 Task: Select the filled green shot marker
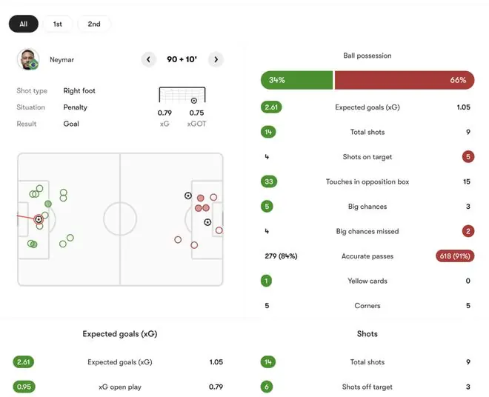coord(48,204)
